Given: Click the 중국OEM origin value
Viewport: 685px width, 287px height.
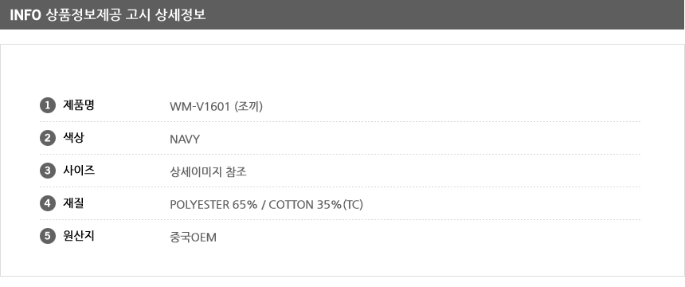Looking at the screenshot, I should (193, 238).
